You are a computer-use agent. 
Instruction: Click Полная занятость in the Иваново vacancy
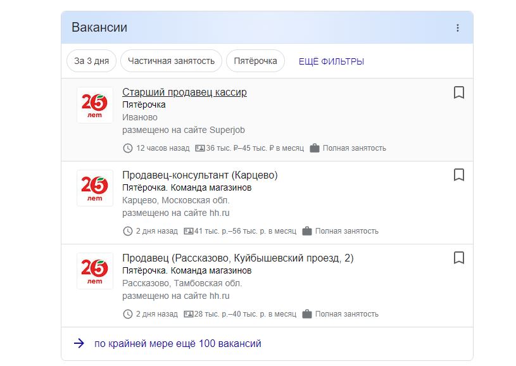(355, 148)
